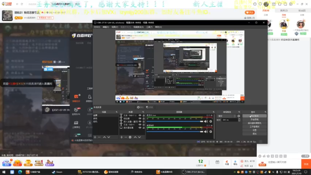Move scene up with the up arrow
This screenshot has height=175, width=311.
tap(104, 137)
